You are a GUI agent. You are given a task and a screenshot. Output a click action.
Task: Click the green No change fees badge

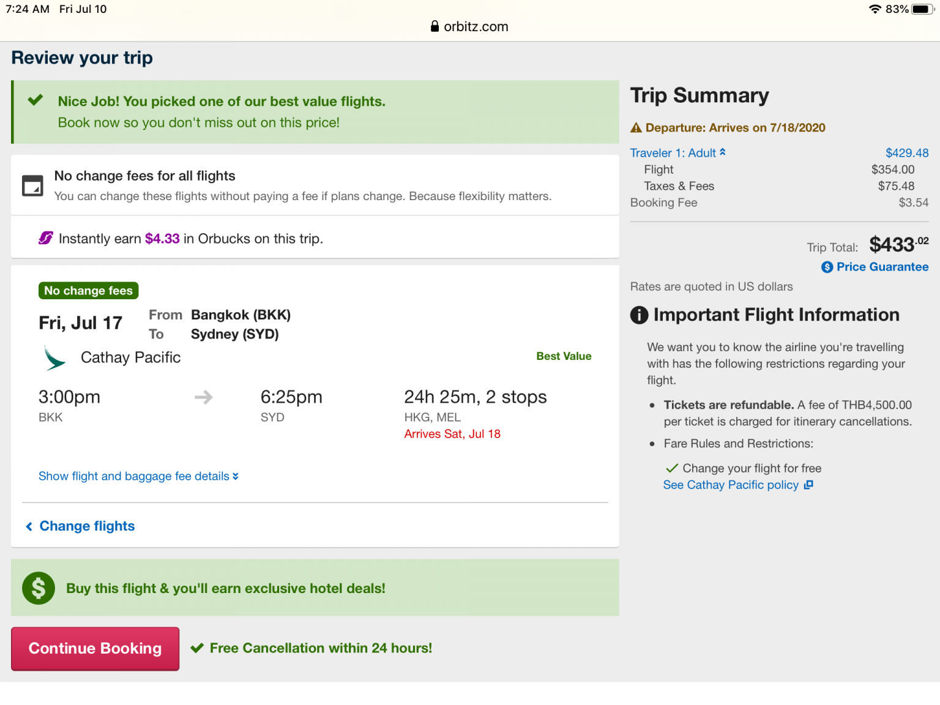click(89, 291)
